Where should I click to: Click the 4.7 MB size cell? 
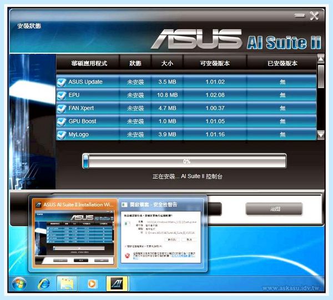coord(168,108)
